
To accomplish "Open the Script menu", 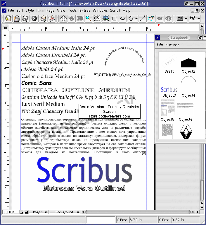I will coord(115,11).
